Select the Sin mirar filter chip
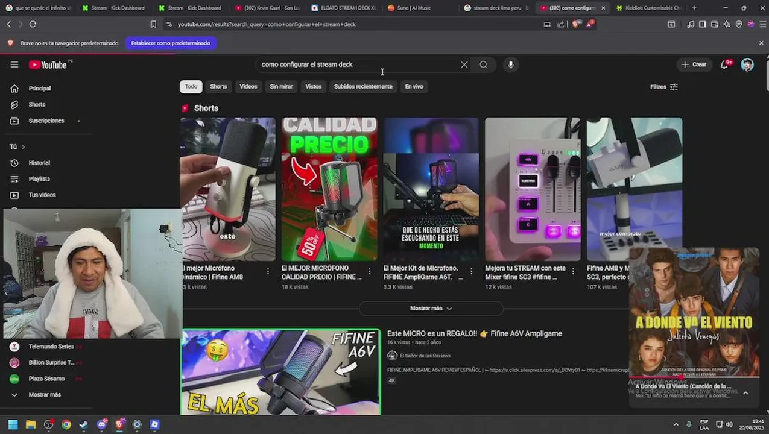Image resolution: width=769 pixels, height=434 pixels. [x=281, y=87]
